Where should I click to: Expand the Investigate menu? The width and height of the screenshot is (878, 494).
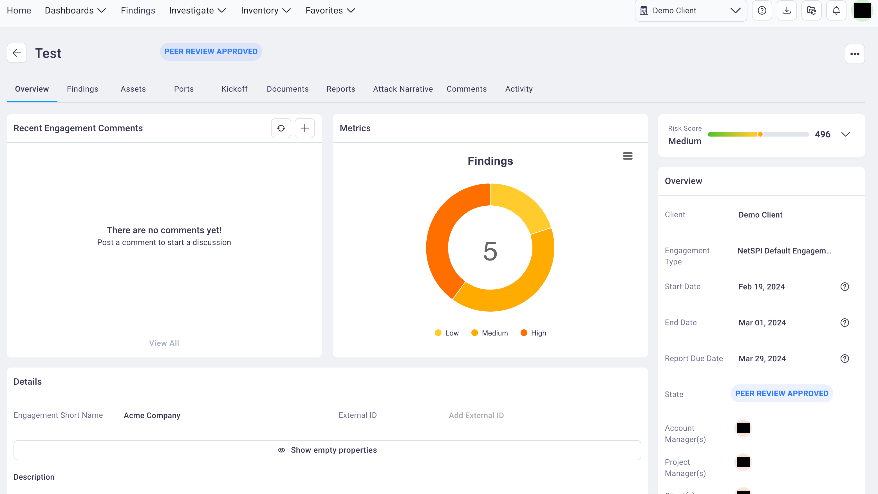coord(197,11)
